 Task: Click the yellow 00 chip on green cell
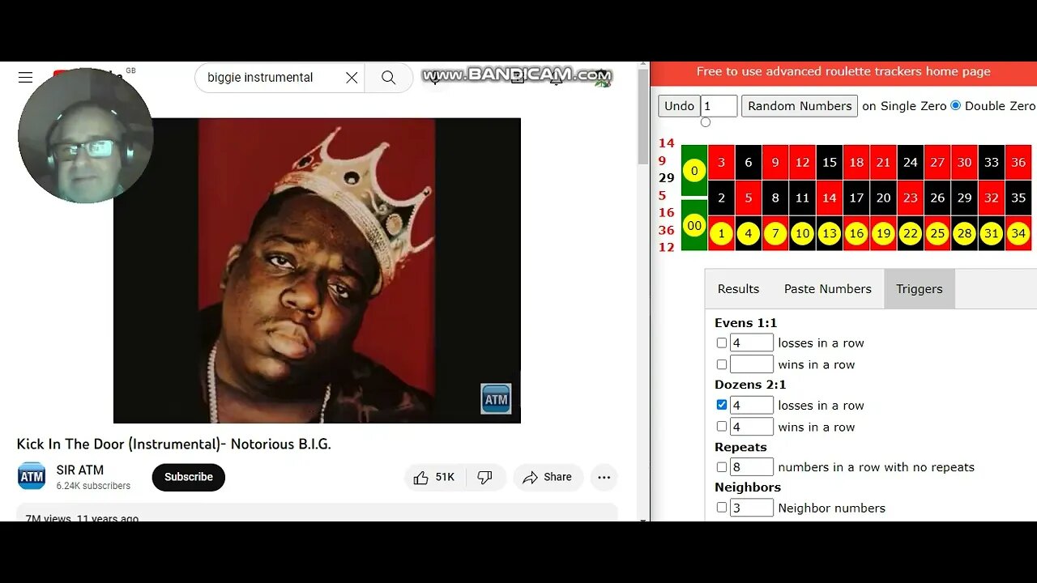pos(694,227)
